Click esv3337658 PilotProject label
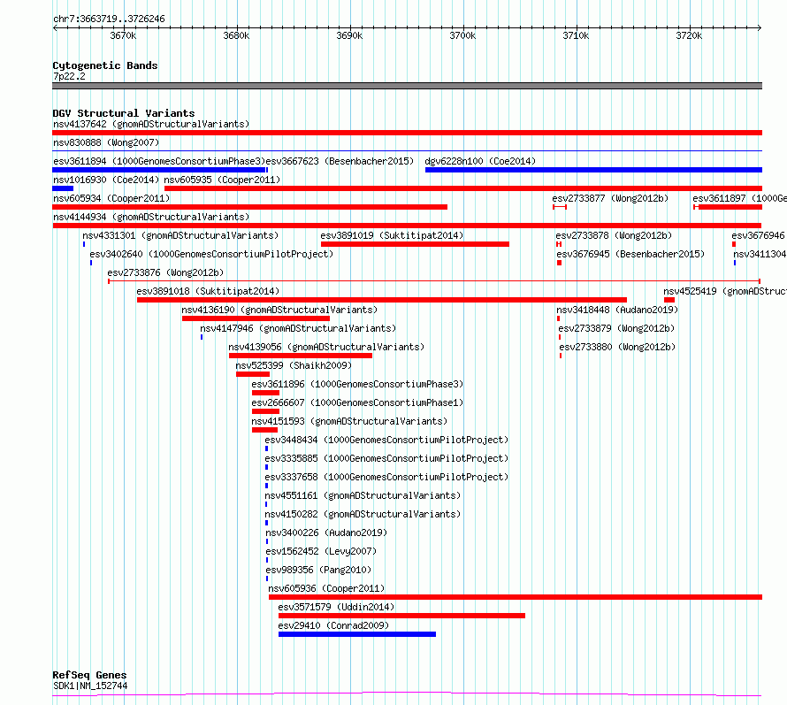Viewport: 787px width, 705px height. point(386,477)
